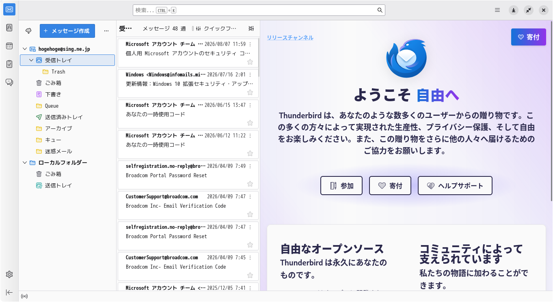Screen dimensions: 553x302
Task: Open the 迷惑メール folder
Action: (x=67, y=151)
